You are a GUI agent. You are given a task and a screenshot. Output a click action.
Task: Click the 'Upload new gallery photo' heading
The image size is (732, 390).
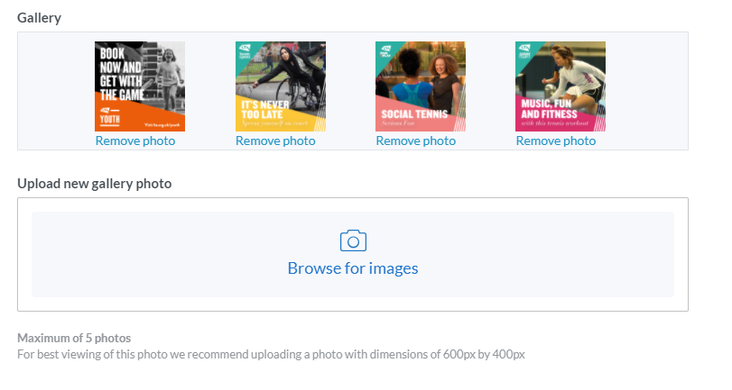pos(94,184)
